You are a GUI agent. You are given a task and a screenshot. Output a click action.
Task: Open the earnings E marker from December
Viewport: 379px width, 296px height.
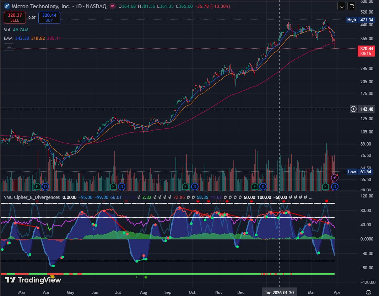(x=254, y=187)
